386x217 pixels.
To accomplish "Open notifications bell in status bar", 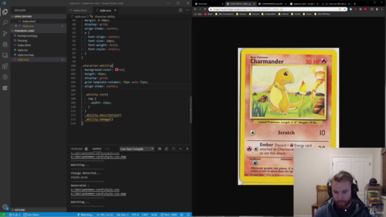I will [x=188, y=215].
